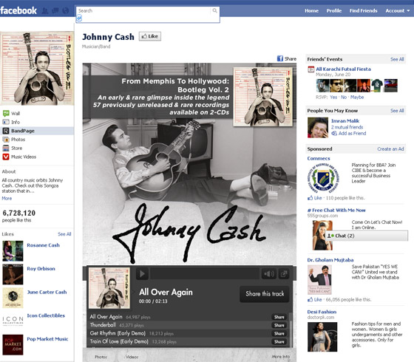The image size is (414, 362).
Task: Click Johnny Cash profile picture thumbnail
Action: 37,69
